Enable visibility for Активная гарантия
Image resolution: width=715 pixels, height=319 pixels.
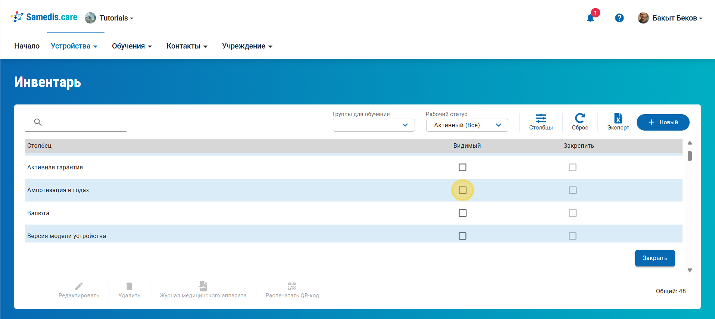pos(462,167)
